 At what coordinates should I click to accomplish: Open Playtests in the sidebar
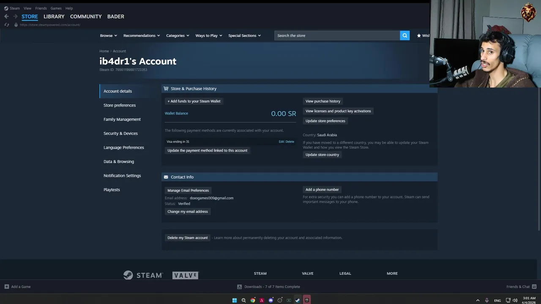point(112,190)
